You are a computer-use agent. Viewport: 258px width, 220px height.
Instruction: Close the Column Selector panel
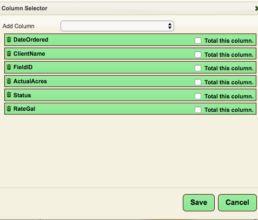pyautogui.click(x=256, y=8)
